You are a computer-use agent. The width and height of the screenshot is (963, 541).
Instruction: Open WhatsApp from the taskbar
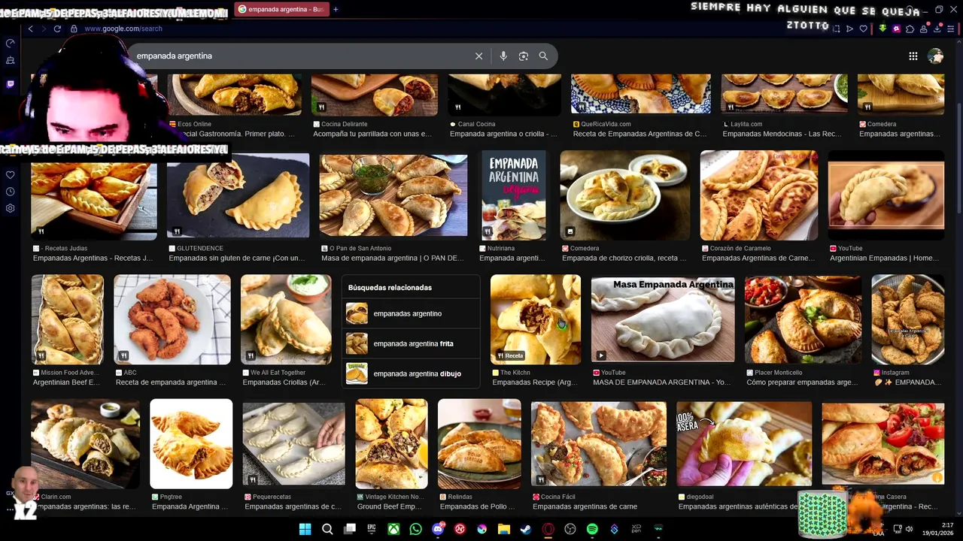click(x=416, y=529)
